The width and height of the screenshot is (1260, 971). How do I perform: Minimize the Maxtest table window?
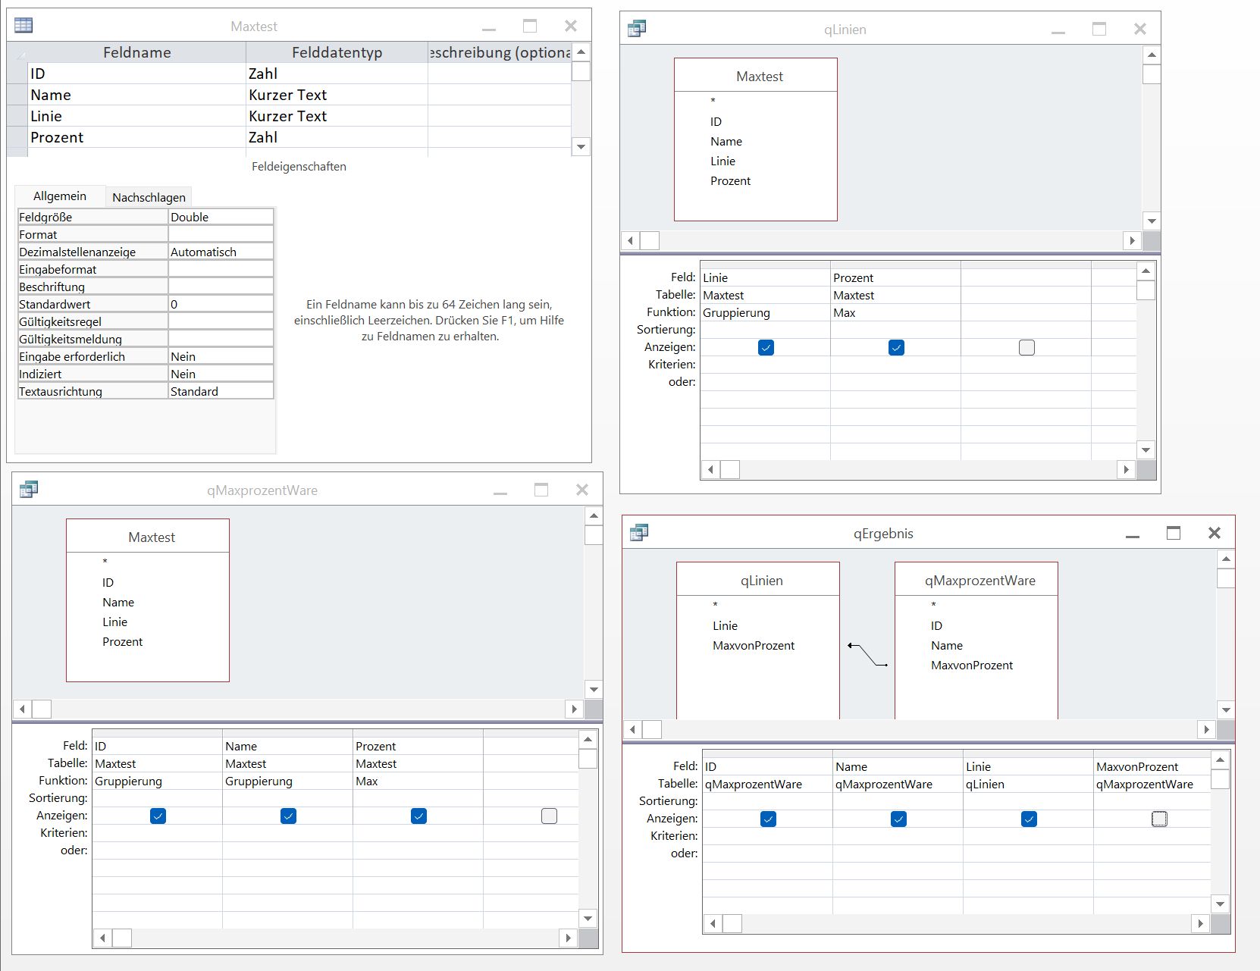point(489,29)
